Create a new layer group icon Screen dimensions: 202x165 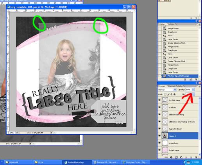coord(186,157)
